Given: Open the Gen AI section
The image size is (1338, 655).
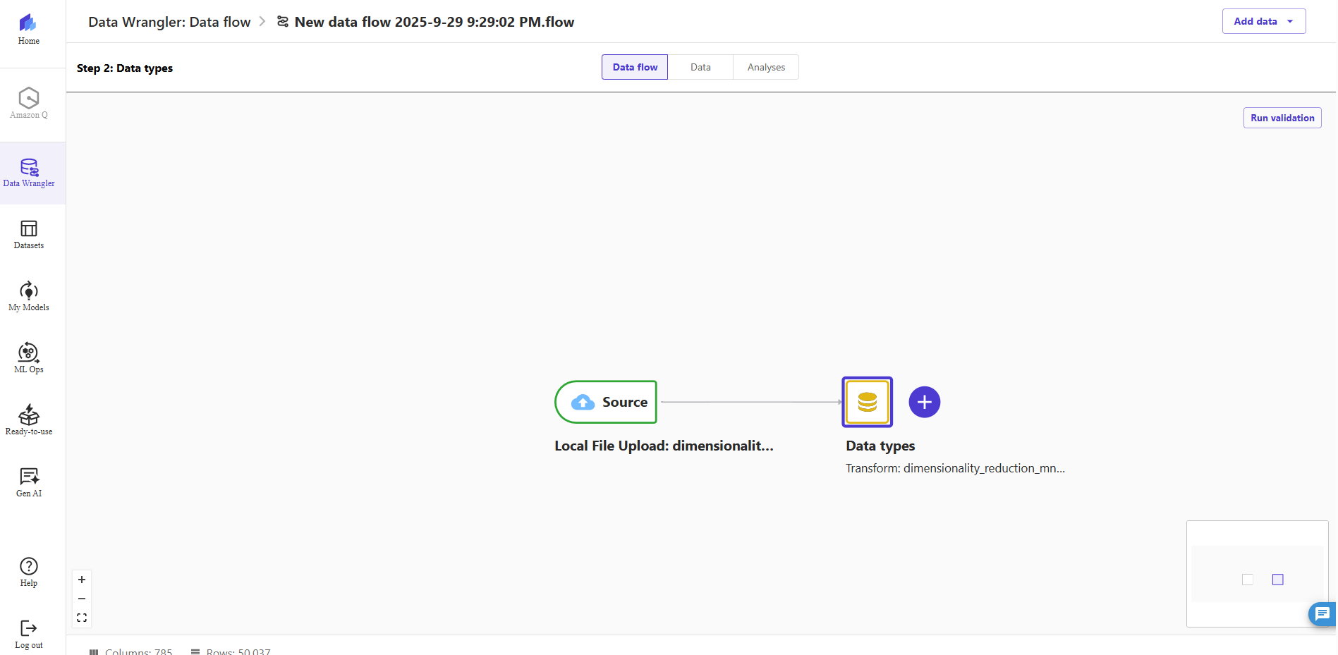Looking at the screenshot, I should coord(28,482).
